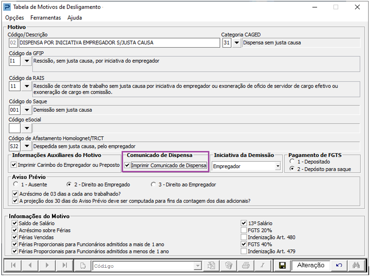
Task: Click the motivo code field 02
Action: 13,43
